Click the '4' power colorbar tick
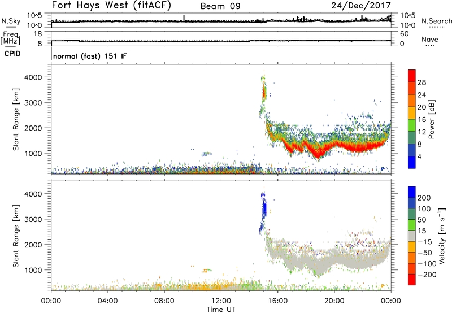The width and height of the screenshot is (452, 313). click(x=419, y=156)
